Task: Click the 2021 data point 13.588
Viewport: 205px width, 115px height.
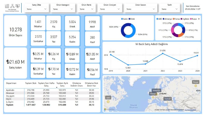Action: coord(145,64)
